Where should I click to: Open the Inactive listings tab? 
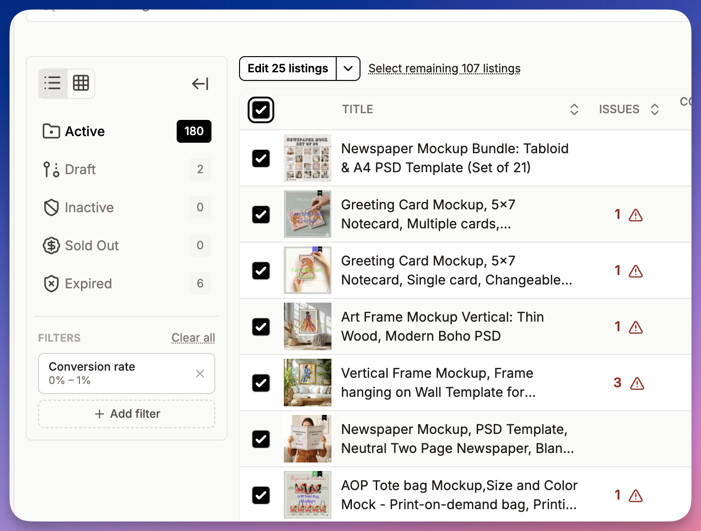[x=127, y=207]
